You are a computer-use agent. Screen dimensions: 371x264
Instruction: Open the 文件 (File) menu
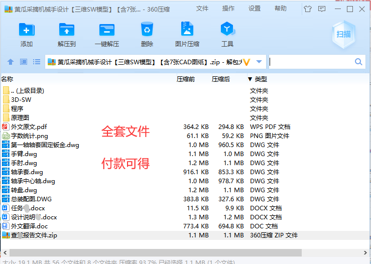point(202,9)
